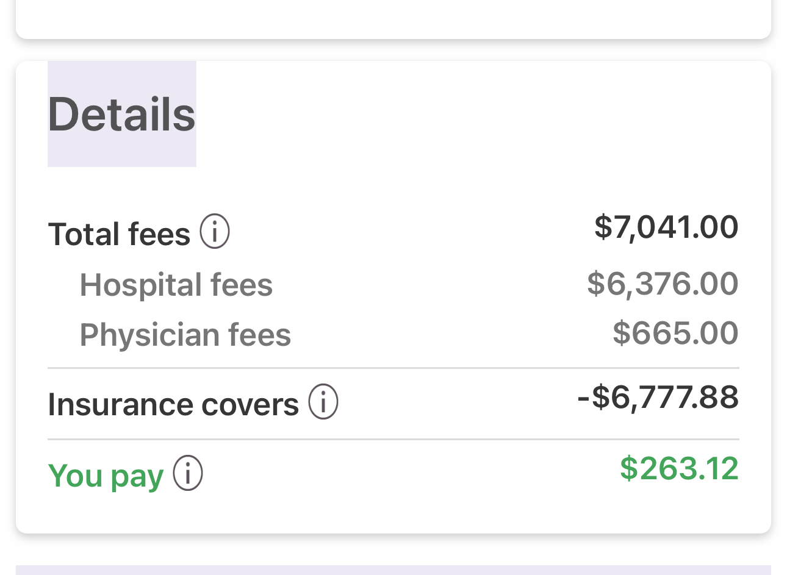Show info for You pay amount
The image size is (787, 575).
click(188, 474)
